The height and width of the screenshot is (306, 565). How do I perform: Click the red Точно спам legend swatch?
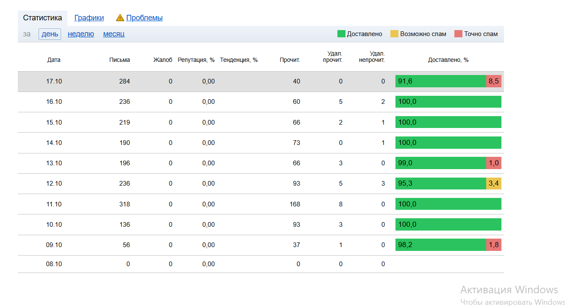coord(458,34)
